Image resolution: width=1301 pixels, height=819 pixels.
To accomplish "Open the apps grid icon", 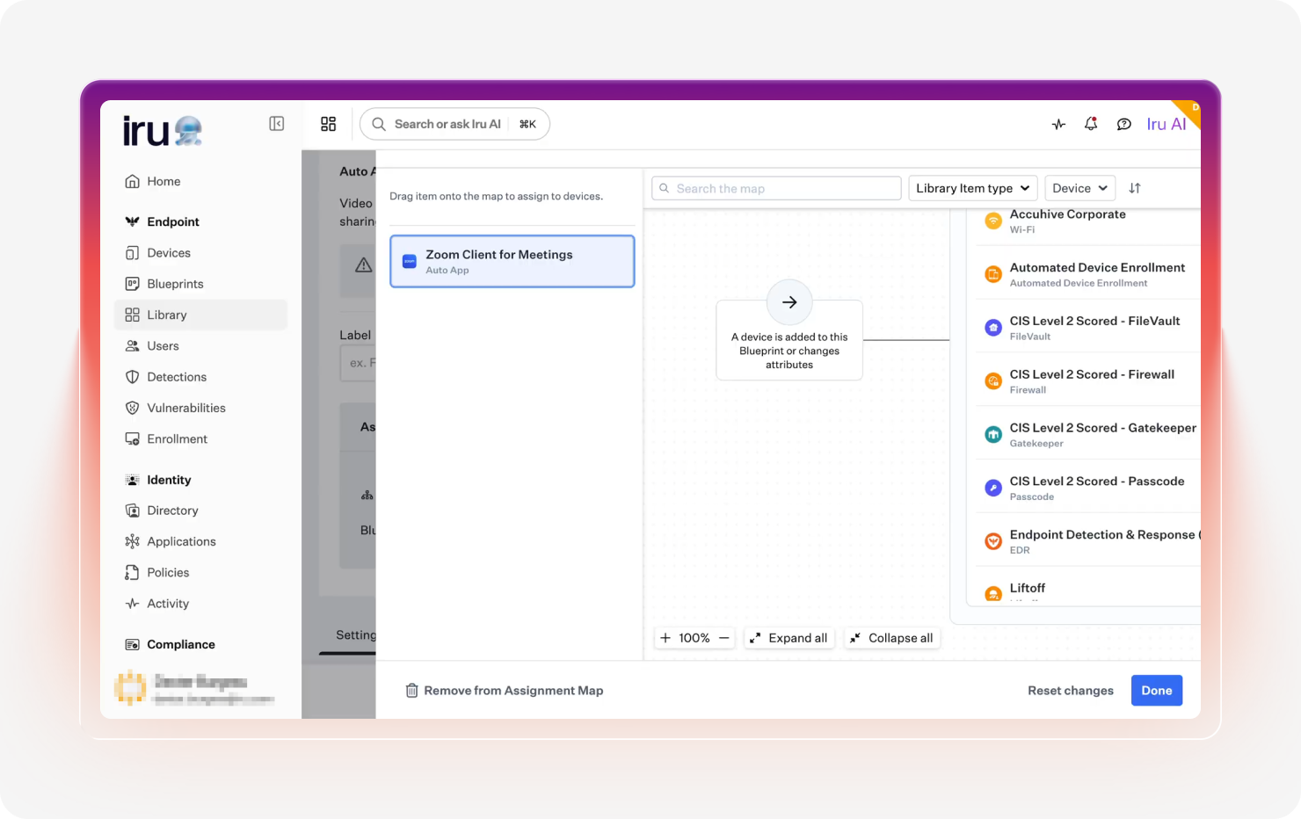I will click(x=329, y=124).
